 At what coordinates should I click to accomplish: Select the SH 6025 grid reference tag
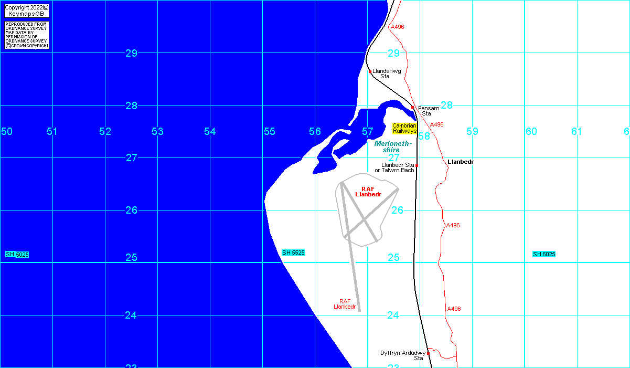click(544, 254)
